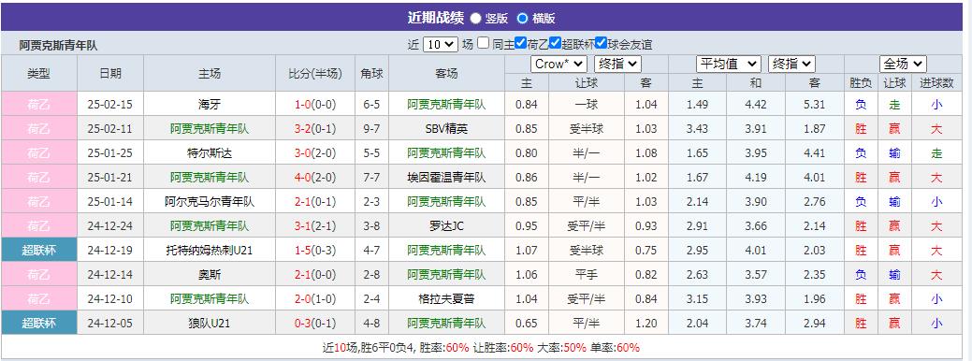Click the date 24-12-14
Image resolution: width=972 pixels, height=361 pixels.
coord(110,274)
